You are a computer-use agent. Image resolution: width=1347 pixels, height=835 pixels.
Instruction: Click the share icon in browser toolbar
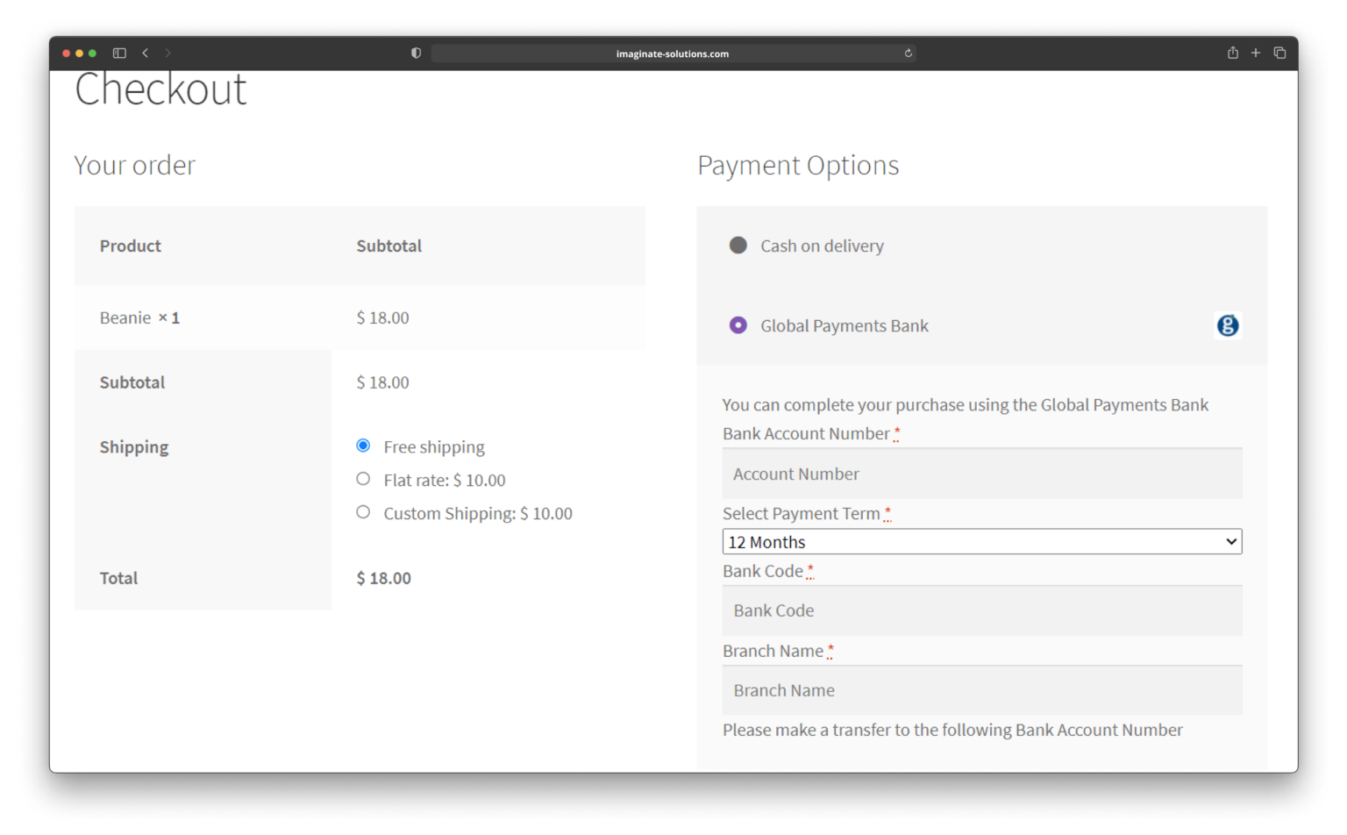click(1232, 53)
